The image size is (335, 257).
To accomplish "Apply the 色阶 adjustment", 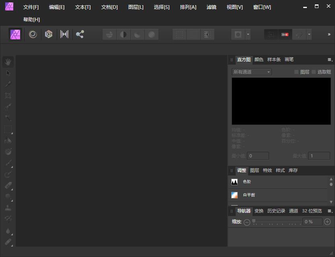I will coord(247,182).
